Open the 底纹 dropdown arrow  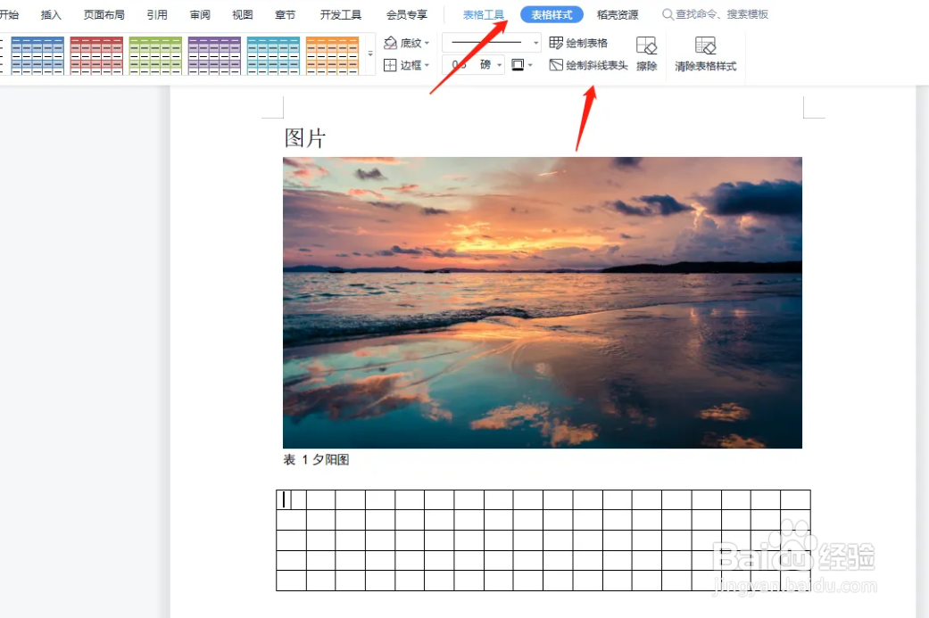point(427,42)
